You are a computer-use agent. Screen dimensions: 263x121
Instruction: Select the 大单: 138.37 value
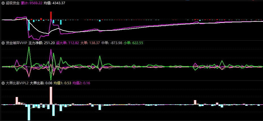point(90,43)
